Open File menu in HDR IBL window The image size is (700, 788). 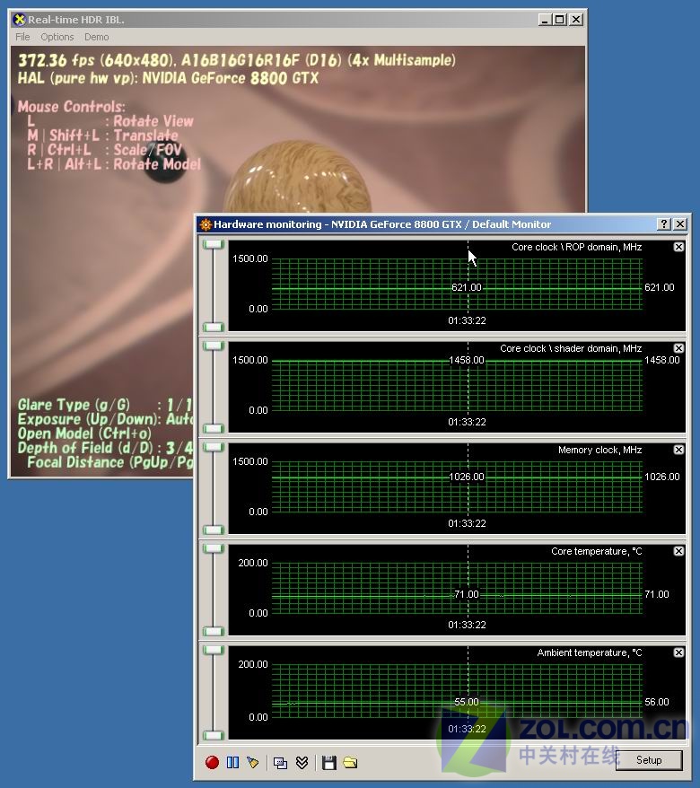click(x=22, y=37)
